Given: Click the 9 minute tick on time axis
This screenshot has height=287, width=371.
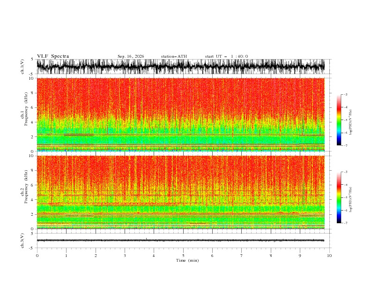Looking at the screenshot, I should click(300, 256).
